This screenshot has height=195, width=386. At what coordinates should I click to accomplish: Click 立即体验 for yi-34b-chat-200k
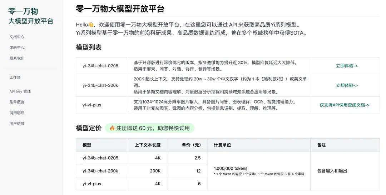(347, 86)
